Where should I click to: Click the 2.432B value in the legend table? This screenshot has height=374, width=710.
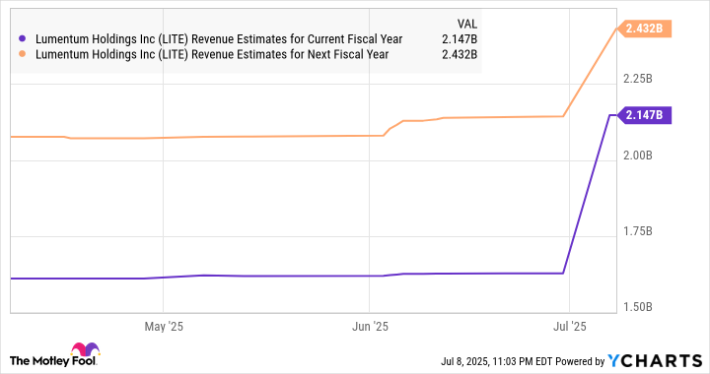coord(460,54)
